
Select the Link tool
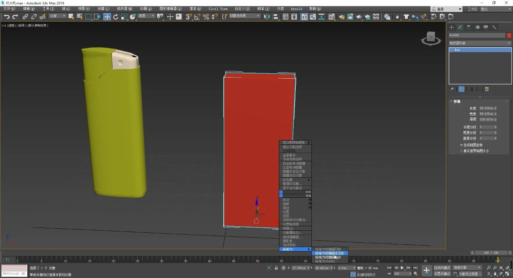[25, 16]
